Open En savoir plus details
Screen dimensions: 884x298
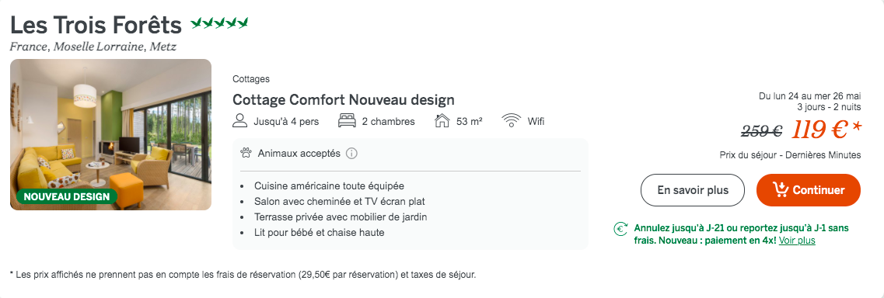click(693, 190)
